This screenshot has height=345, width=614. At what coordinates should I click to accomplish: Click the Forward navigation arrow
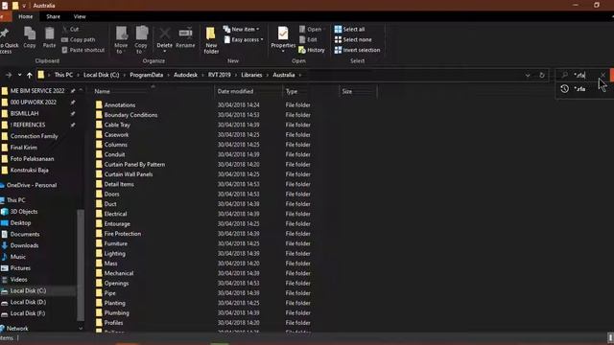(9, 75)
